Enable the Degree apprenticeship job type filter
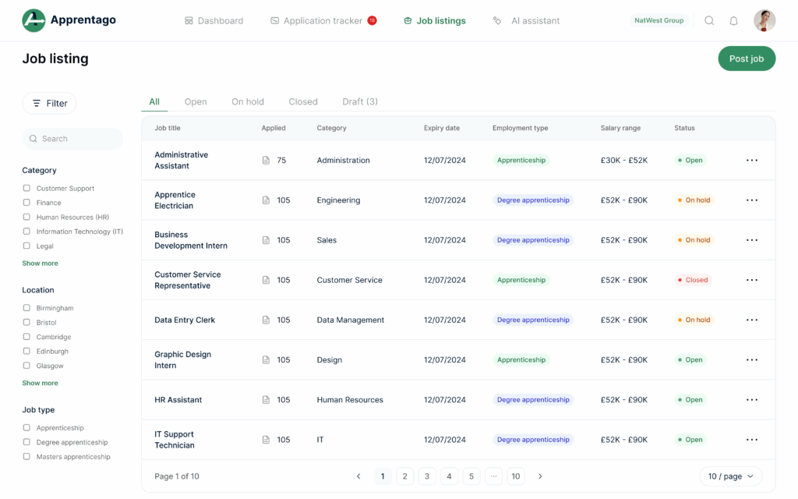Viewport: 798px width, 499px height. (26, 442)
